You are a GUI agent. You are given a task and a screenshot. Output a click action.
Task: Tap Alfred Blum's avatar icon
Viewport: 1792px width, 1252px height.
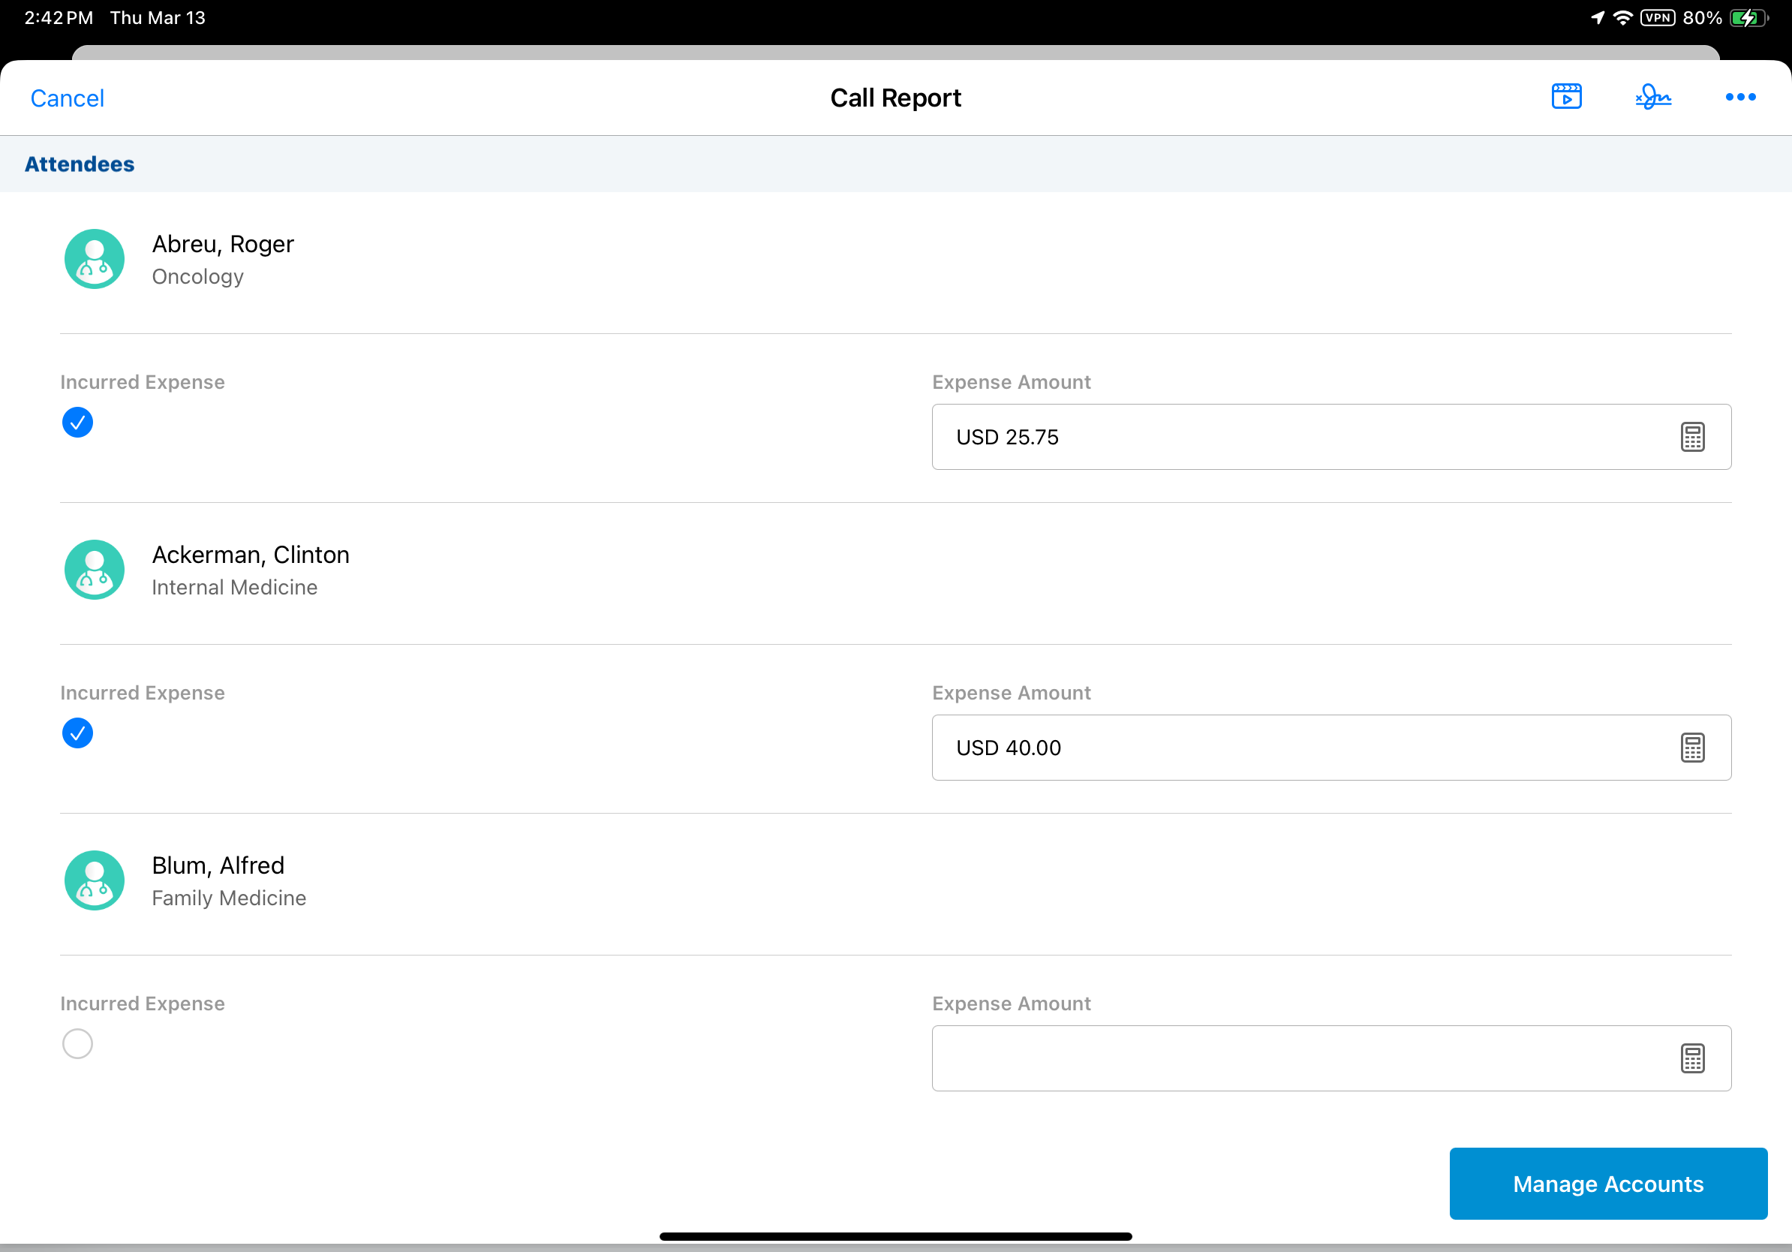95,880
